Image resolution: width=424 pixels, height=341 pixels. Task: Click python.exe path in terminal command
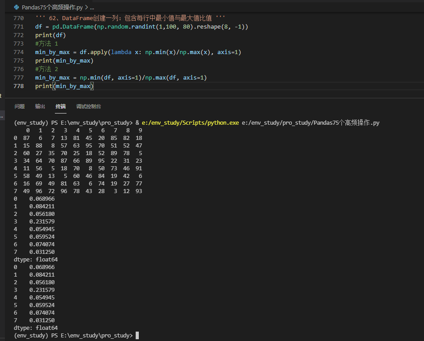[x=191, y=123]
